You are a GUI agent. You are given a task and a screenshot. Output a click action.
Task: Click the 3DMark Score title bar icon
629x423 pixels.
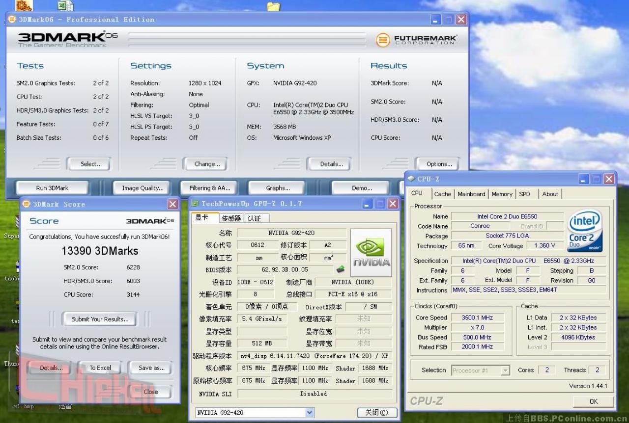[26, 204]
